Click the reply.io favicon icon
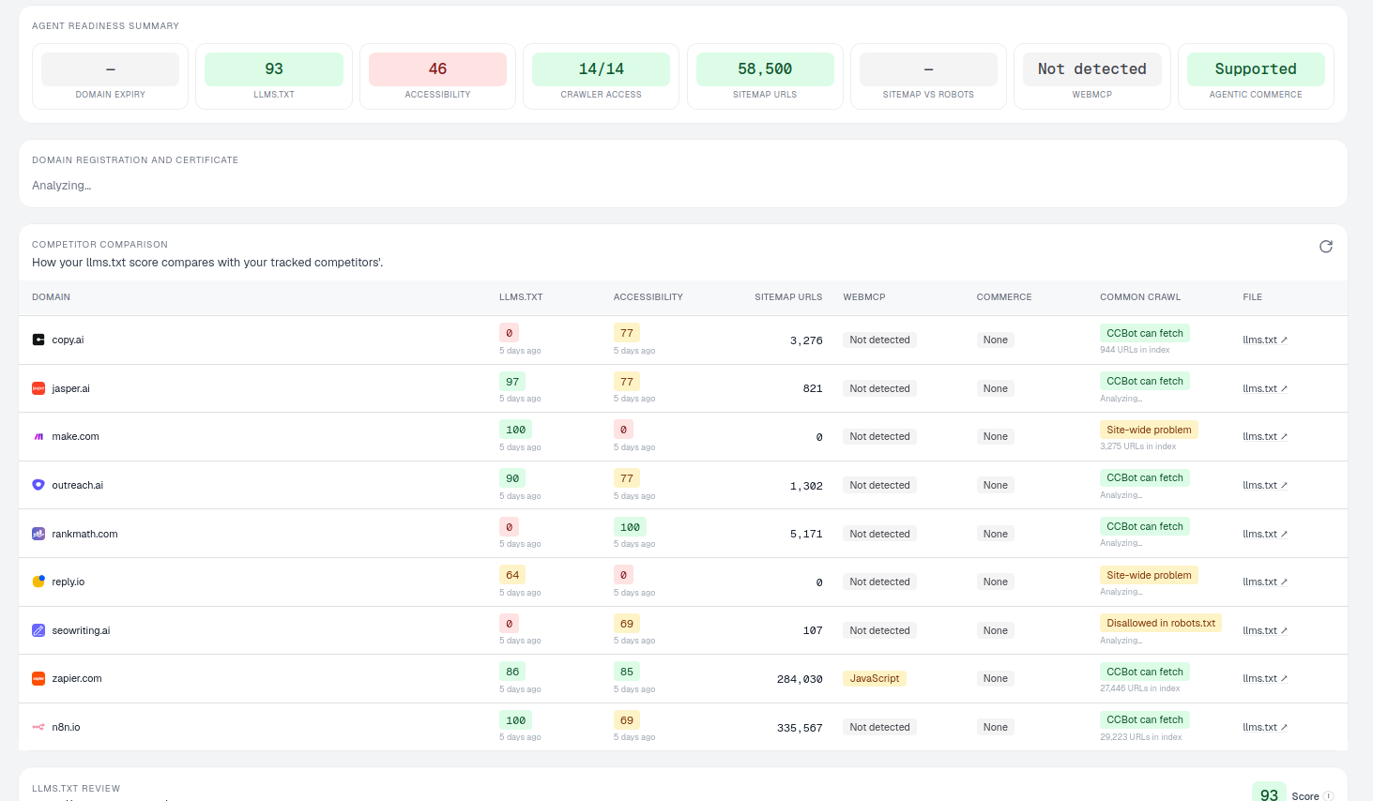1373x801 pixels. coord(38,582)
